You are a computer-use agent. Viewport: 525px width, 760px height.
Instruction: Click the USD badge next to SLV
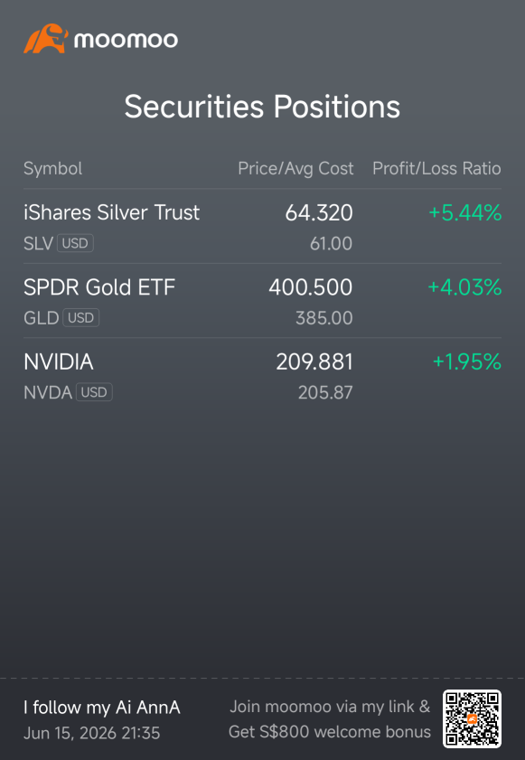(75, 243)
